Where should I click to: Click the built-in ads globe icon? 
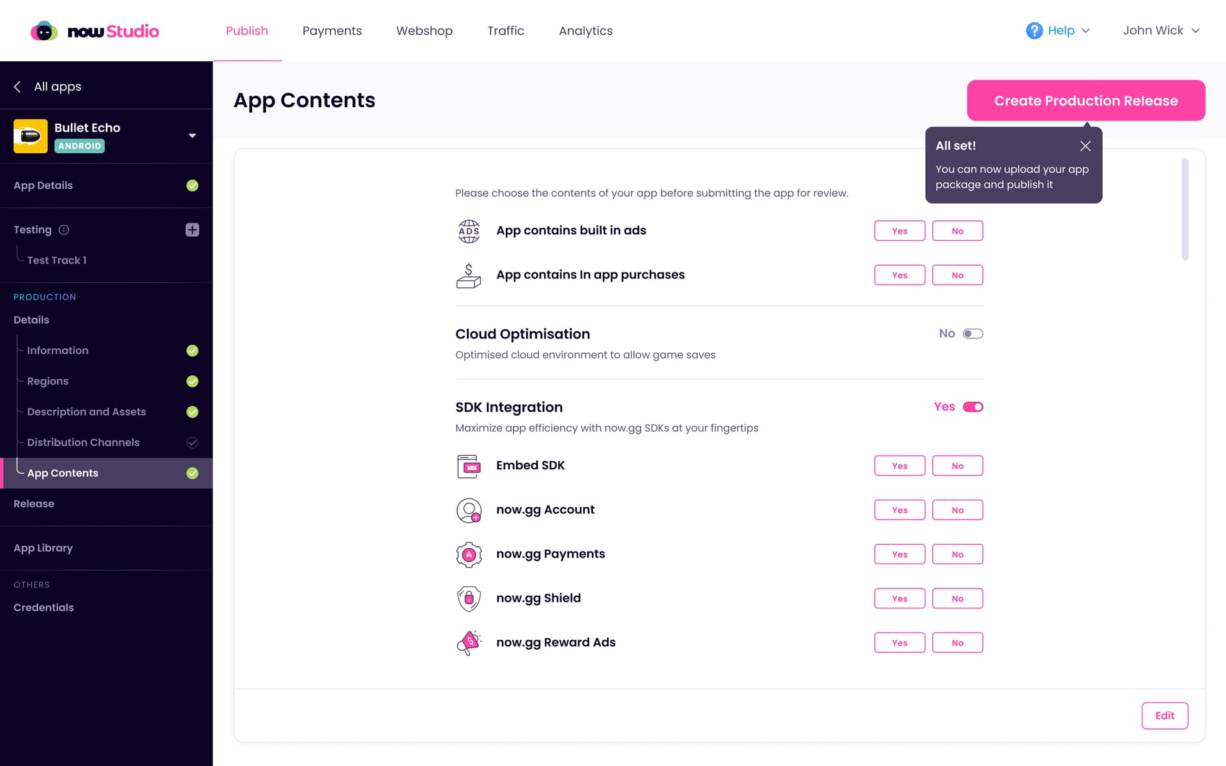469,231
